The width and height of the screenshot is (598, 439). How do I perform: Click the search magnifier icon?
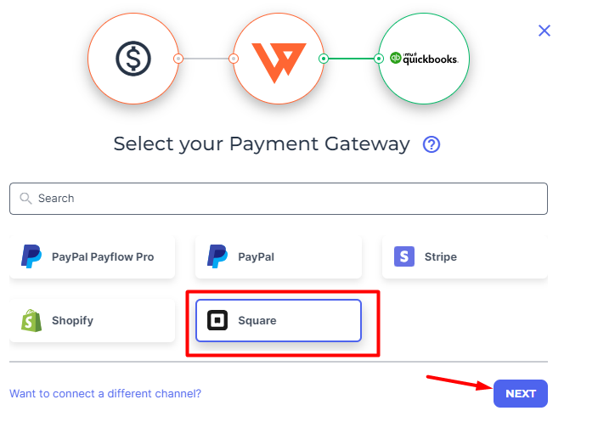tap(25, 198)
